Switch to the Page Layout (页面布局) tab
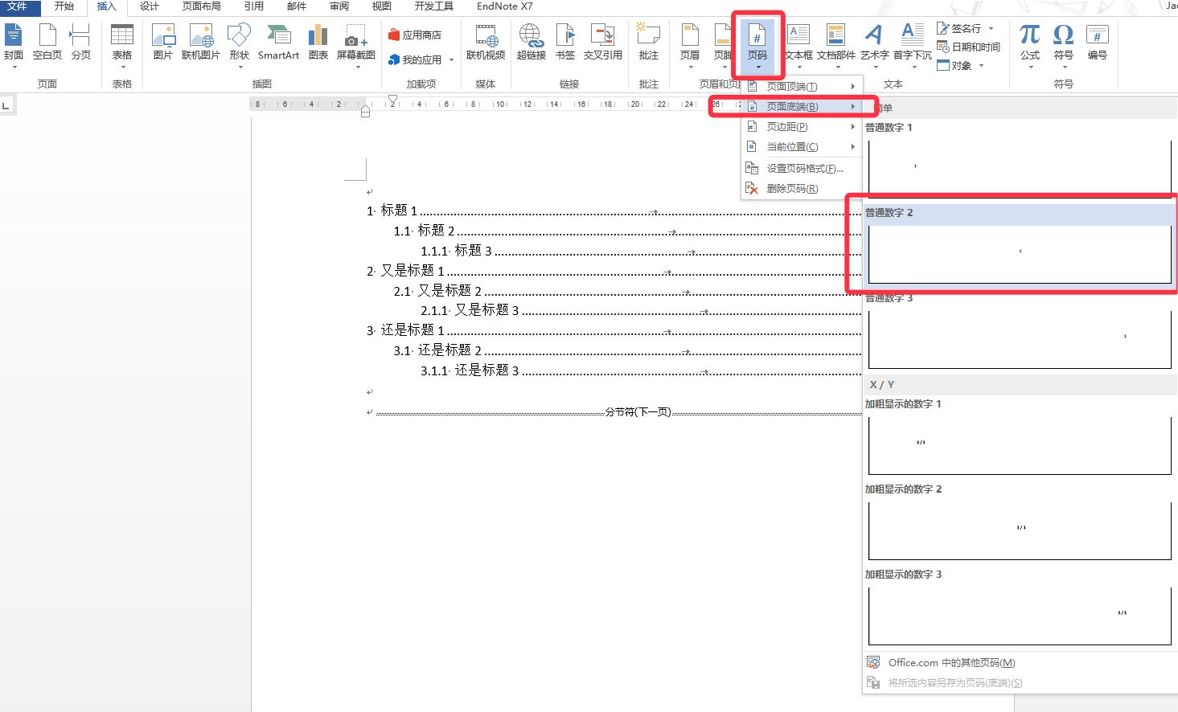 [x=201, y=6]
